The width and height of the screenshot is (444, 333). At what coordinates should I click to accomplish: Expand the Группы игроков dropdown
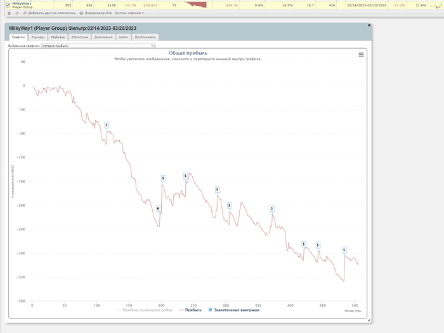click(129, 13)
